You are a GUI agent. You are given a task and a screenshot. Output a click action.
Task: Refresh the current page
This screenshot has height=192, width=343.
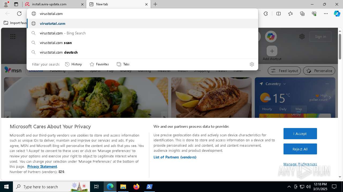19,14
